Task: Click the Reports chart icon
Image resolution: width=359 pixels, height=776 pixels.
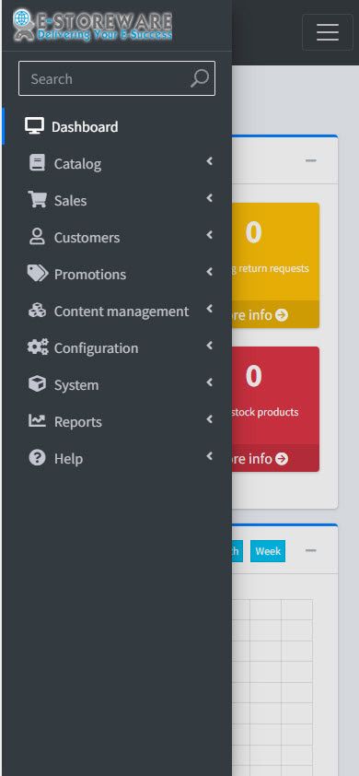Action: coord(37,421)
